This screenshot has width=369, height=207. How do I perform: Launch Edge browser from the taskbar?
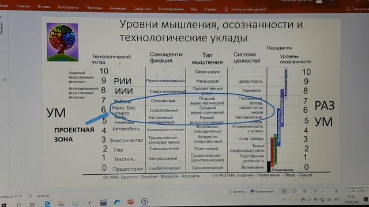coord(47,204)
